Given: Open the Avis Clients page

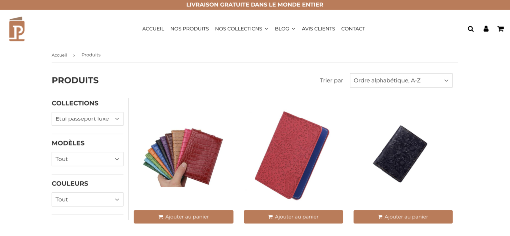Looking at the screenshot, I should (x=318, y=29).
